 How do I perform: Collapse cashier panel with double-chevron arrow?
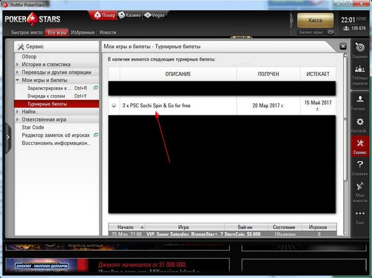point(292,21)
